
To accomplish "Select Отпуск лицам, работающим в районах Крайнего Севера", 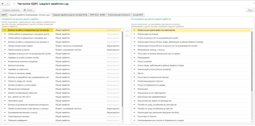I will pyautogui.click(x=191, y=65).
